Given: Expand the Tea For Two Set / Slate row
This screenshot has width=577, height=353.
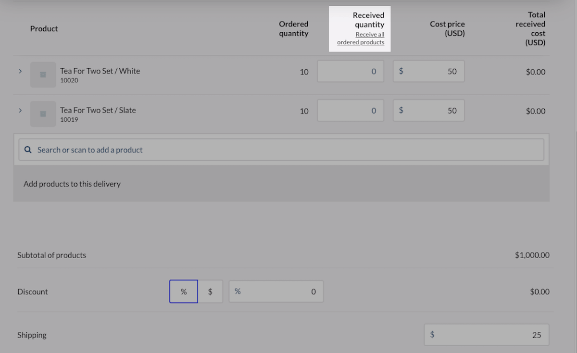Looking at the screenshot, I should click(20, 110).
